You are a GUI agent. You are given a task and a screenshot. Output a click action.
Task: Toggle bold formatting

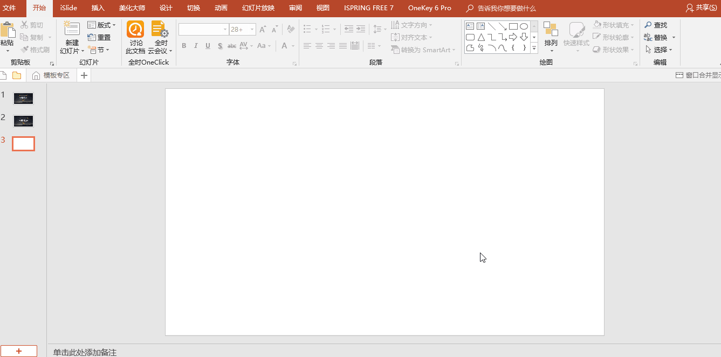coord(183,46)
